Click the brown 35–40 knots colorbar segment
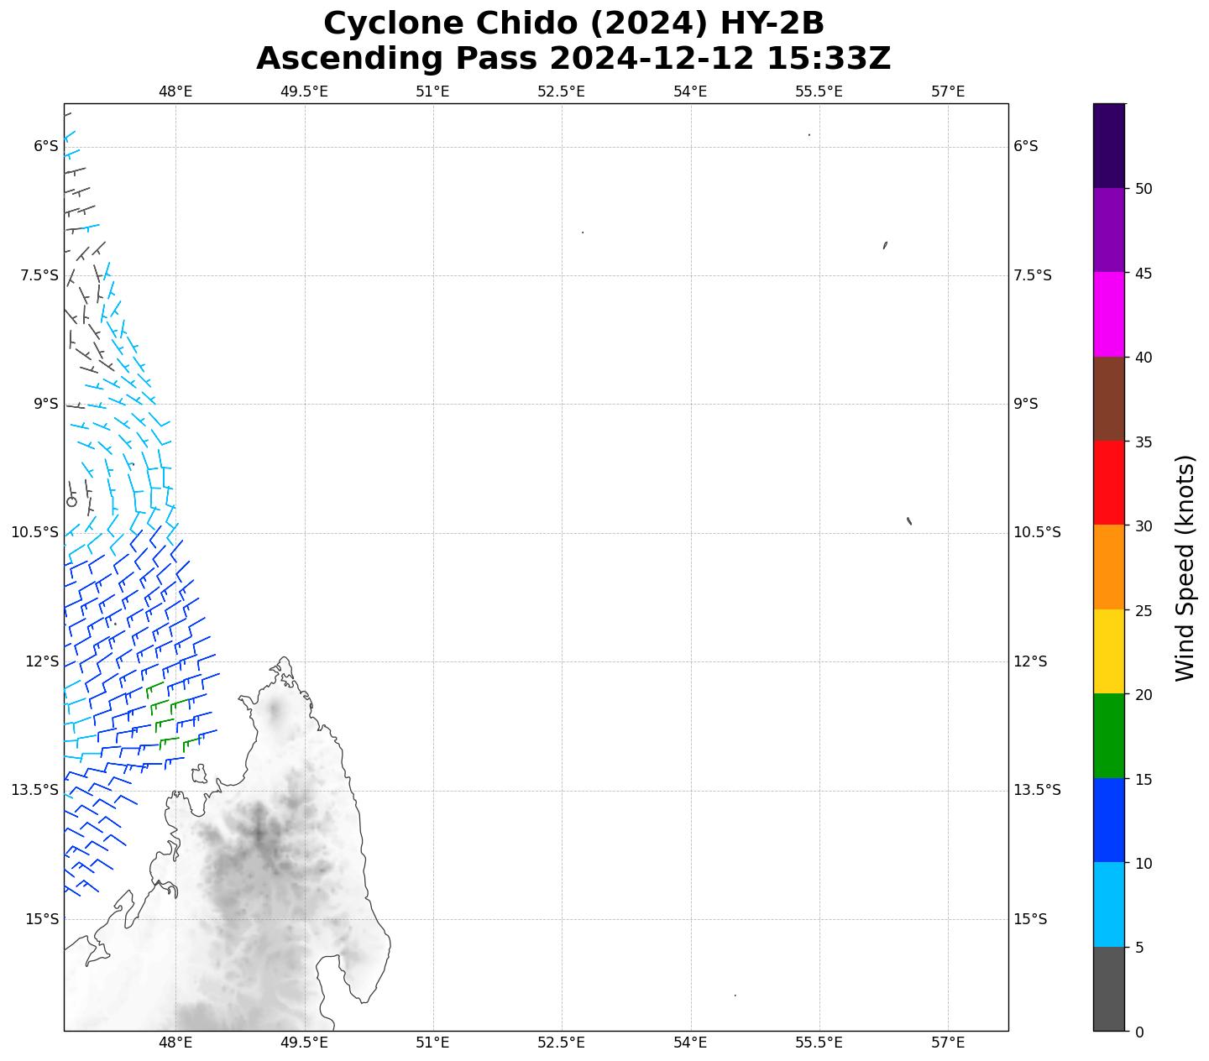The height and width of the screenshot is (1061, 1209). [x=1108, y=399]
